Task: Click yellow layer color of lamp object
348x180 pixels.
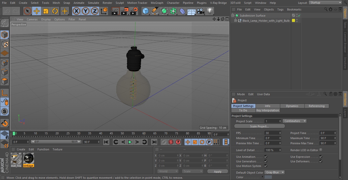Action: click(293, 21)
